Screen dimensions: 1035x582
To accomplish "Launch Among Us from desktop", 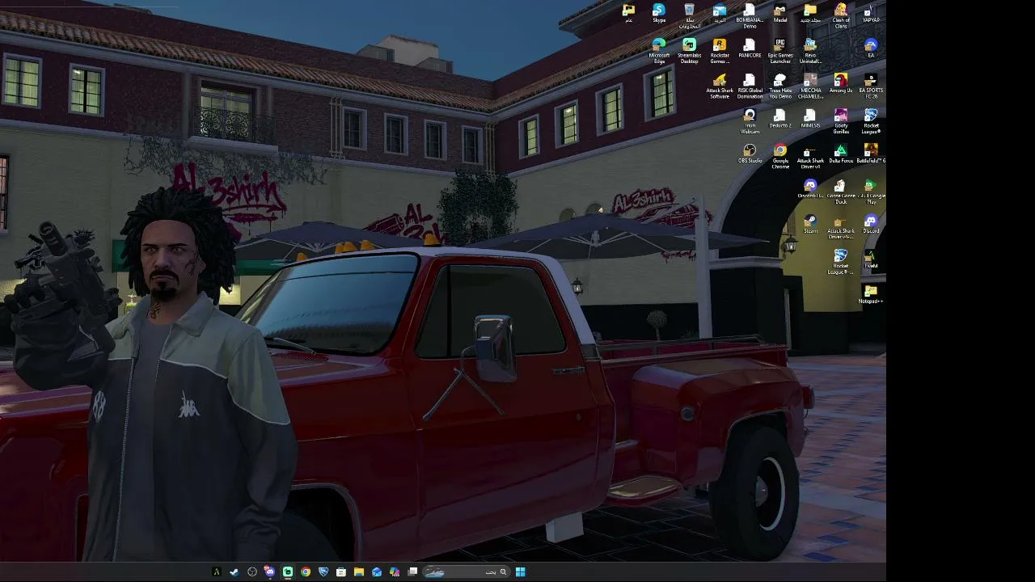I will (841, 84).
